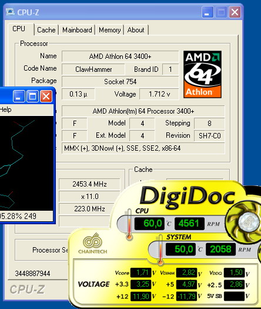This screenshot has height=309, width=261.
Task: Click the Chaintech logo in DigiDoc
Action: tap(93, 244)
